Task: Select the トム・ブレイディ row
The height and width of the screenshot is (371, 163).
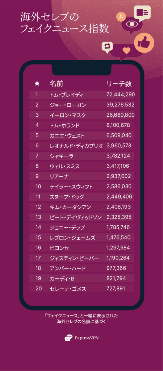Action: (81, 95)
